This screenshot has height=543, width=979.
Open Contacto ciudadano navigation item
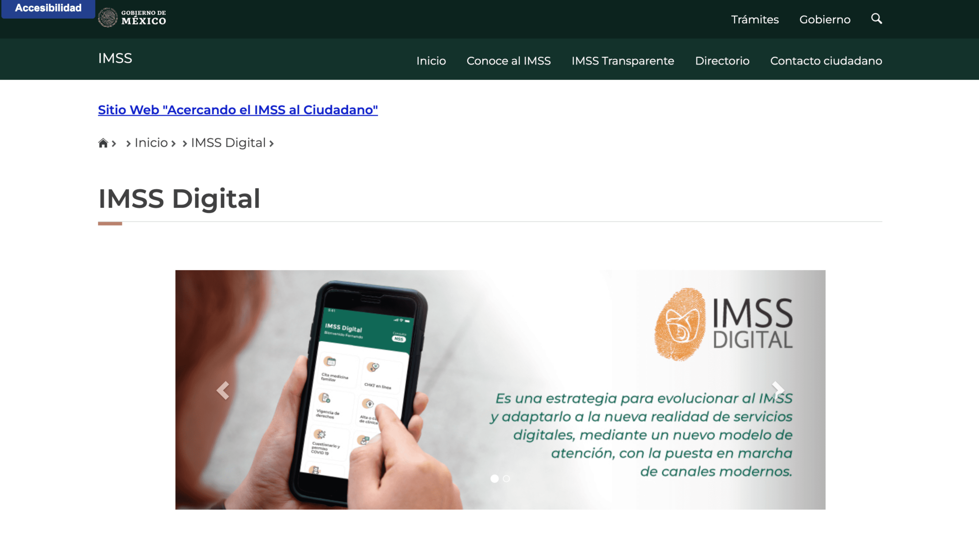tap(826, 61)
